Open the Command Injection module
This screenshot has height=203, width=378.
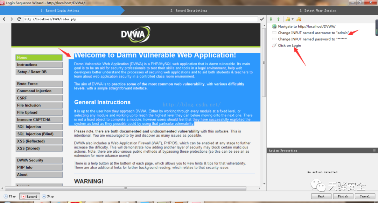[x=39, y=91]
